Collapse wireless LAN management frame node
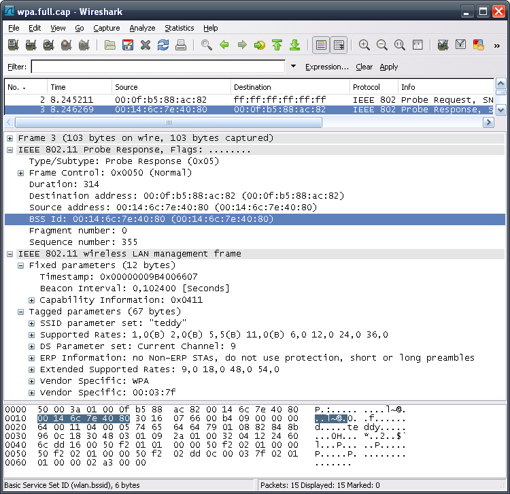The height and width of the screenshot is (494, 510). 10,254
